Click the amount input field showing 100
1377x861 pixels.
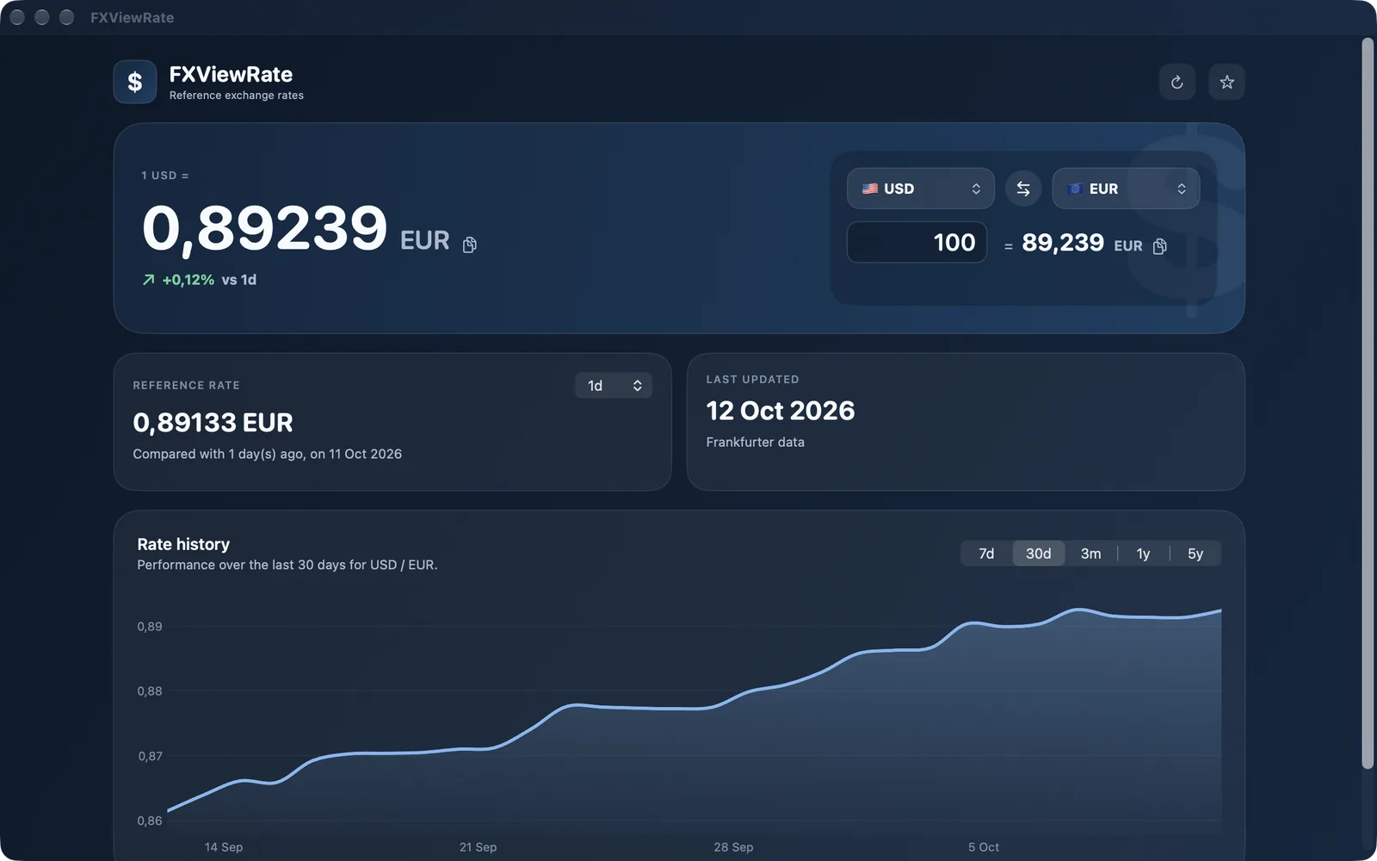[x=917, y=242]
